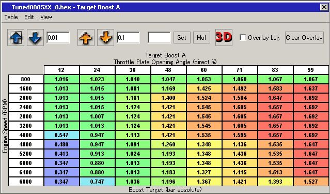Select cell 1.595 at 4000 RPM
The image size is (330, 194).
(240, 135)
